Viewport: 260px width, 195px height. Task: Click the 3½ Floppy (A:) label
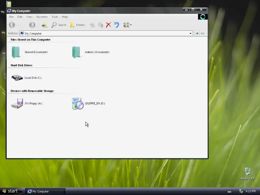(33, 103)
